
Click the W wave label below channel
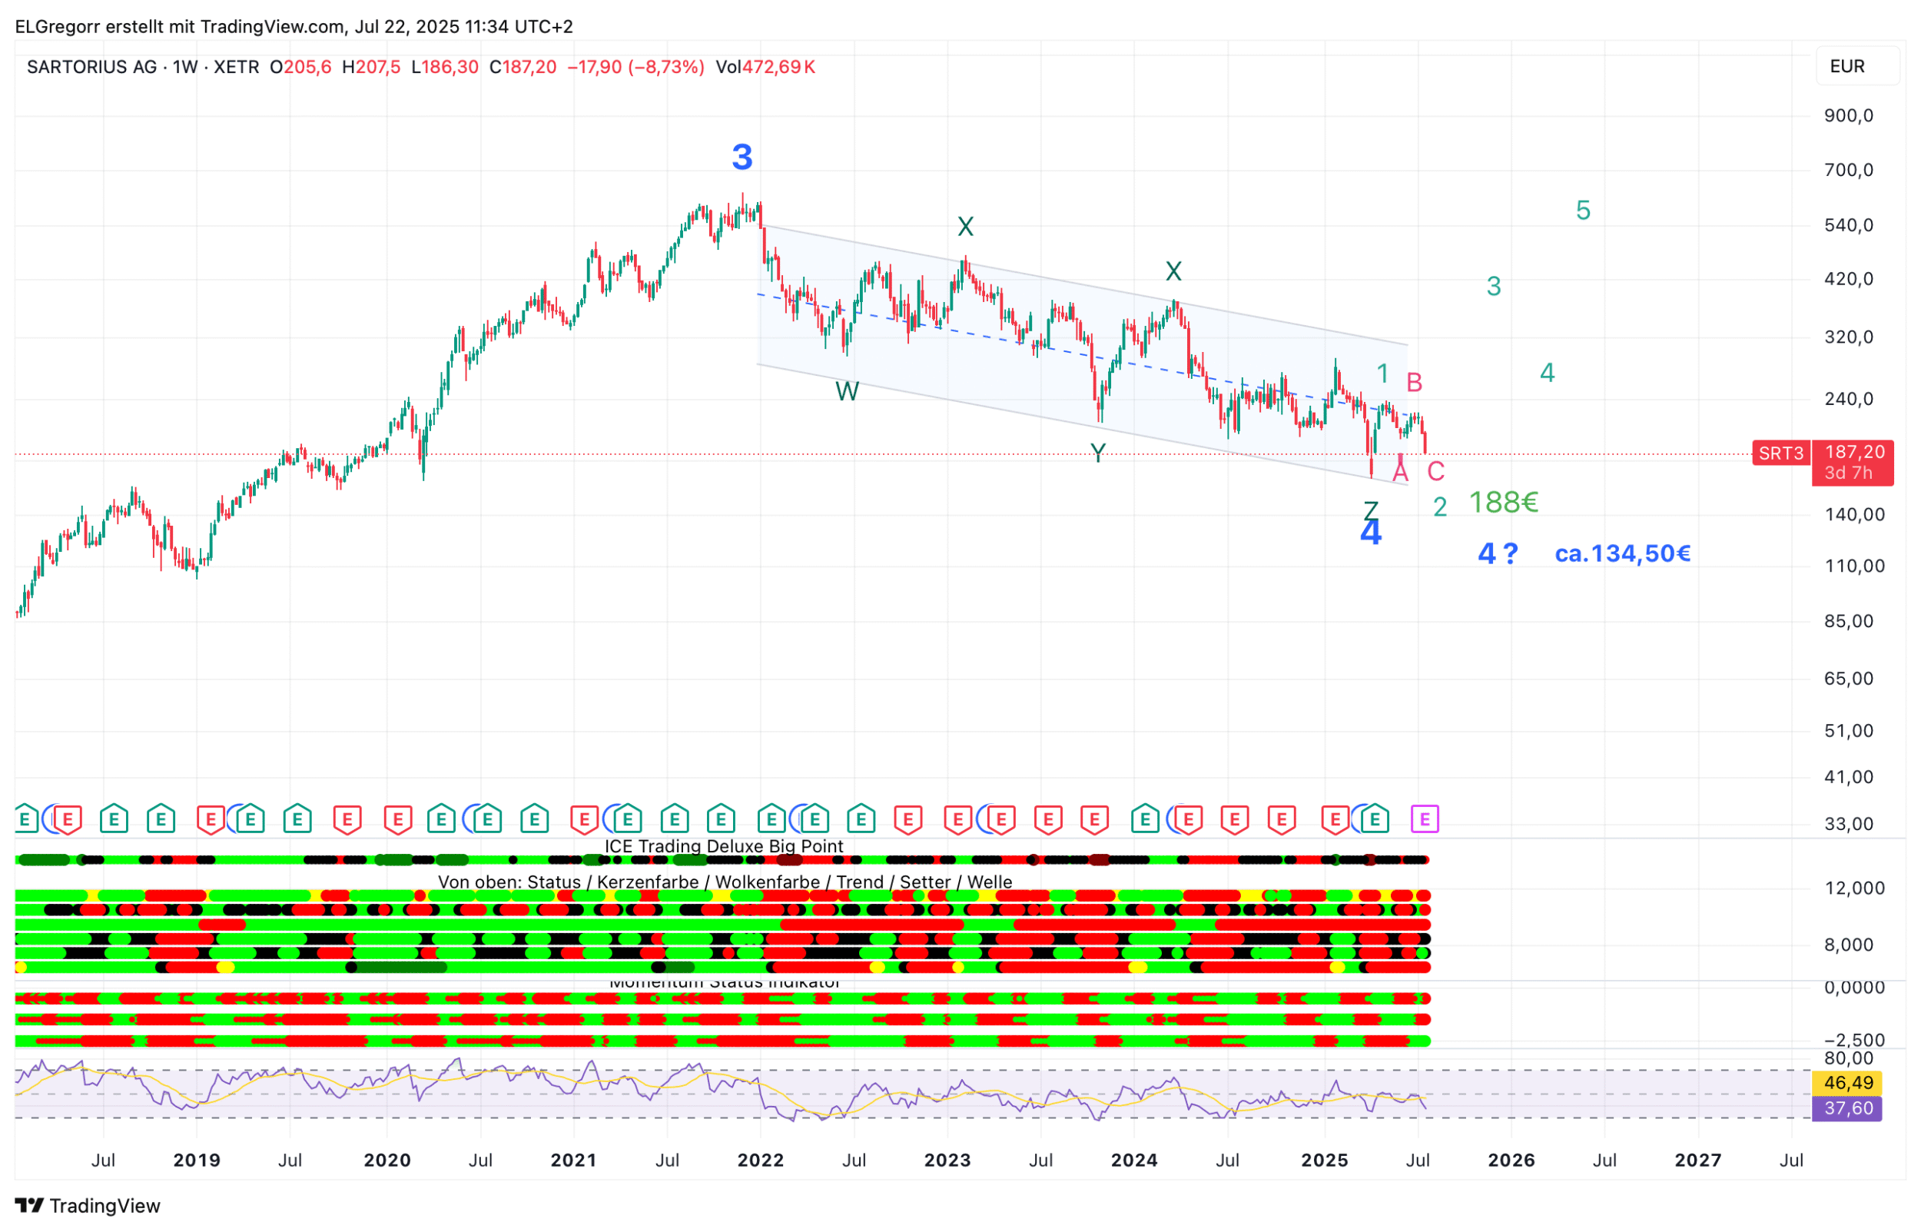847,392
